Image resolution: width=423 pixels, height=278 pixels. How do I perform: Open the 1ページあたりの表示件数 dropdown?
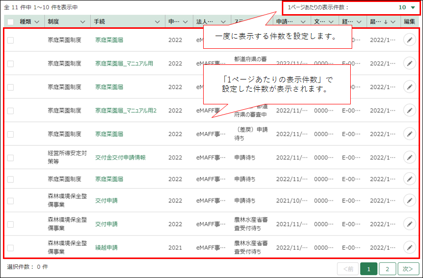[x=413, y=7]
